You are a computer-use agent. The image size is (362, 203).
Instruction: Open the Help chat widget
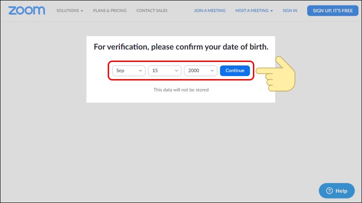coord(337,191)
